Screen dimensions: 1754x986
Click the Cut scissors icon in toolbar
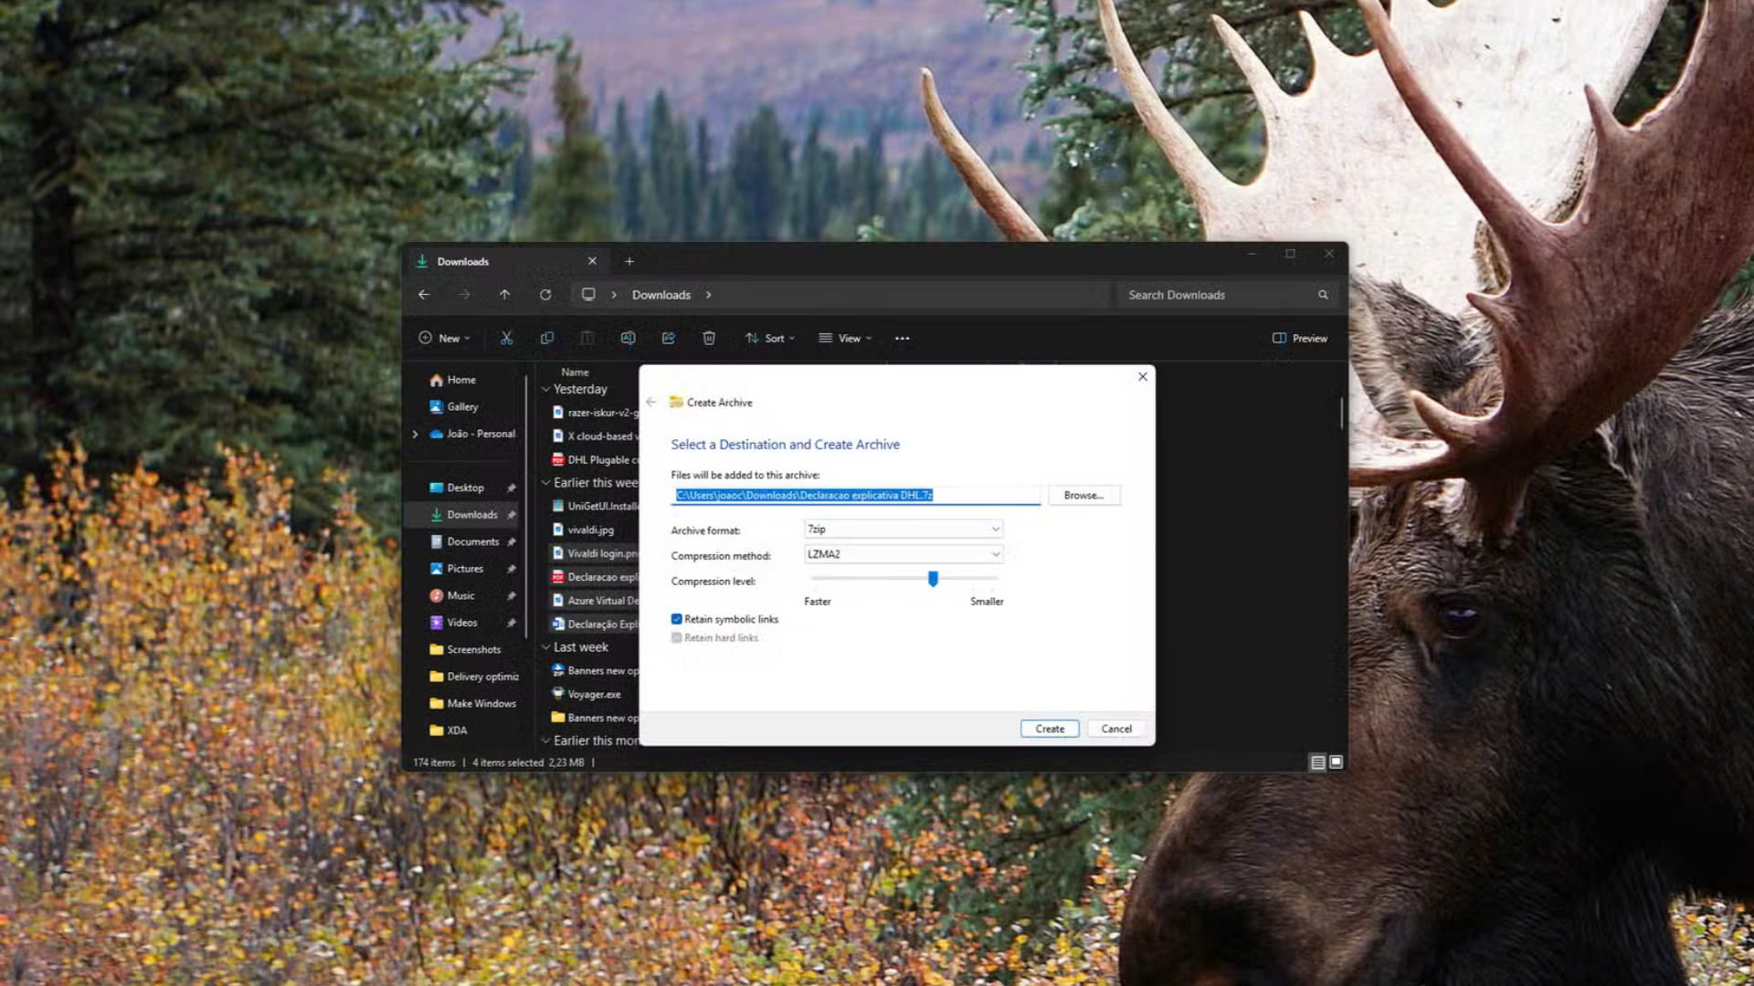pyautogui.click(x=506, y=338)
